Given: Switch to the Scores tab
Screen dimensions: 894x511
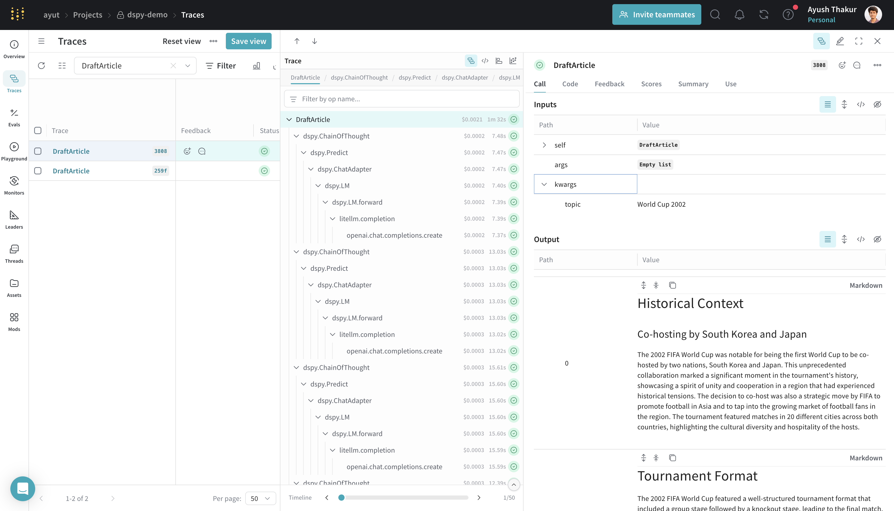Looking at the screenshot, I should click(651, 84).
